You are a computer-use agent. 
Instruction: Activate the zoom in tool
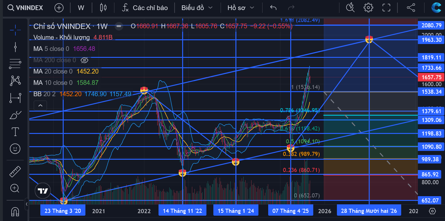tap(15, 188)
